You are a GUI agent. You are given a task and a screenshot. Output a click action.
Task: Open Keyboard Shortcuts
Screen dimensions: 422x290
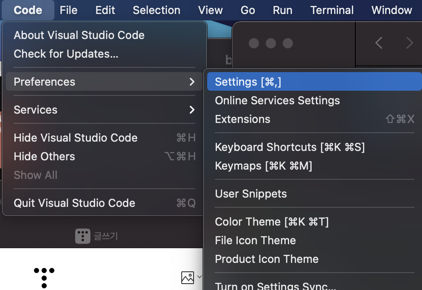coord(314,147)
